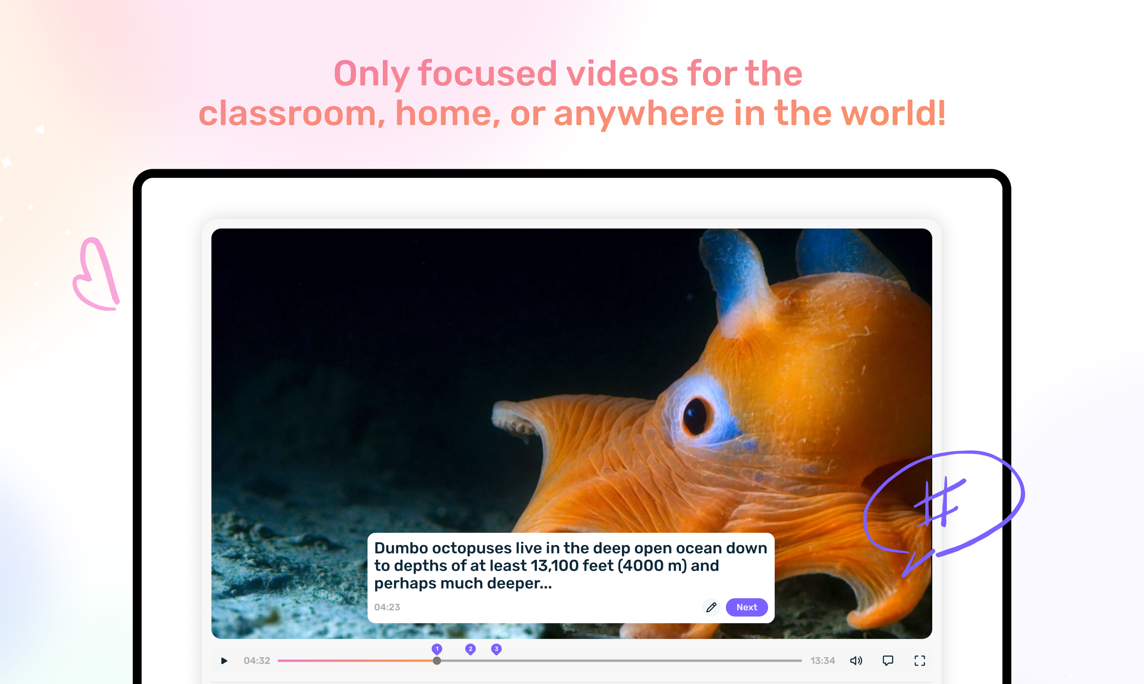Jump to timeline marker 1
The width and height of the screenshot is (1144, 684).
click(437, 649)
